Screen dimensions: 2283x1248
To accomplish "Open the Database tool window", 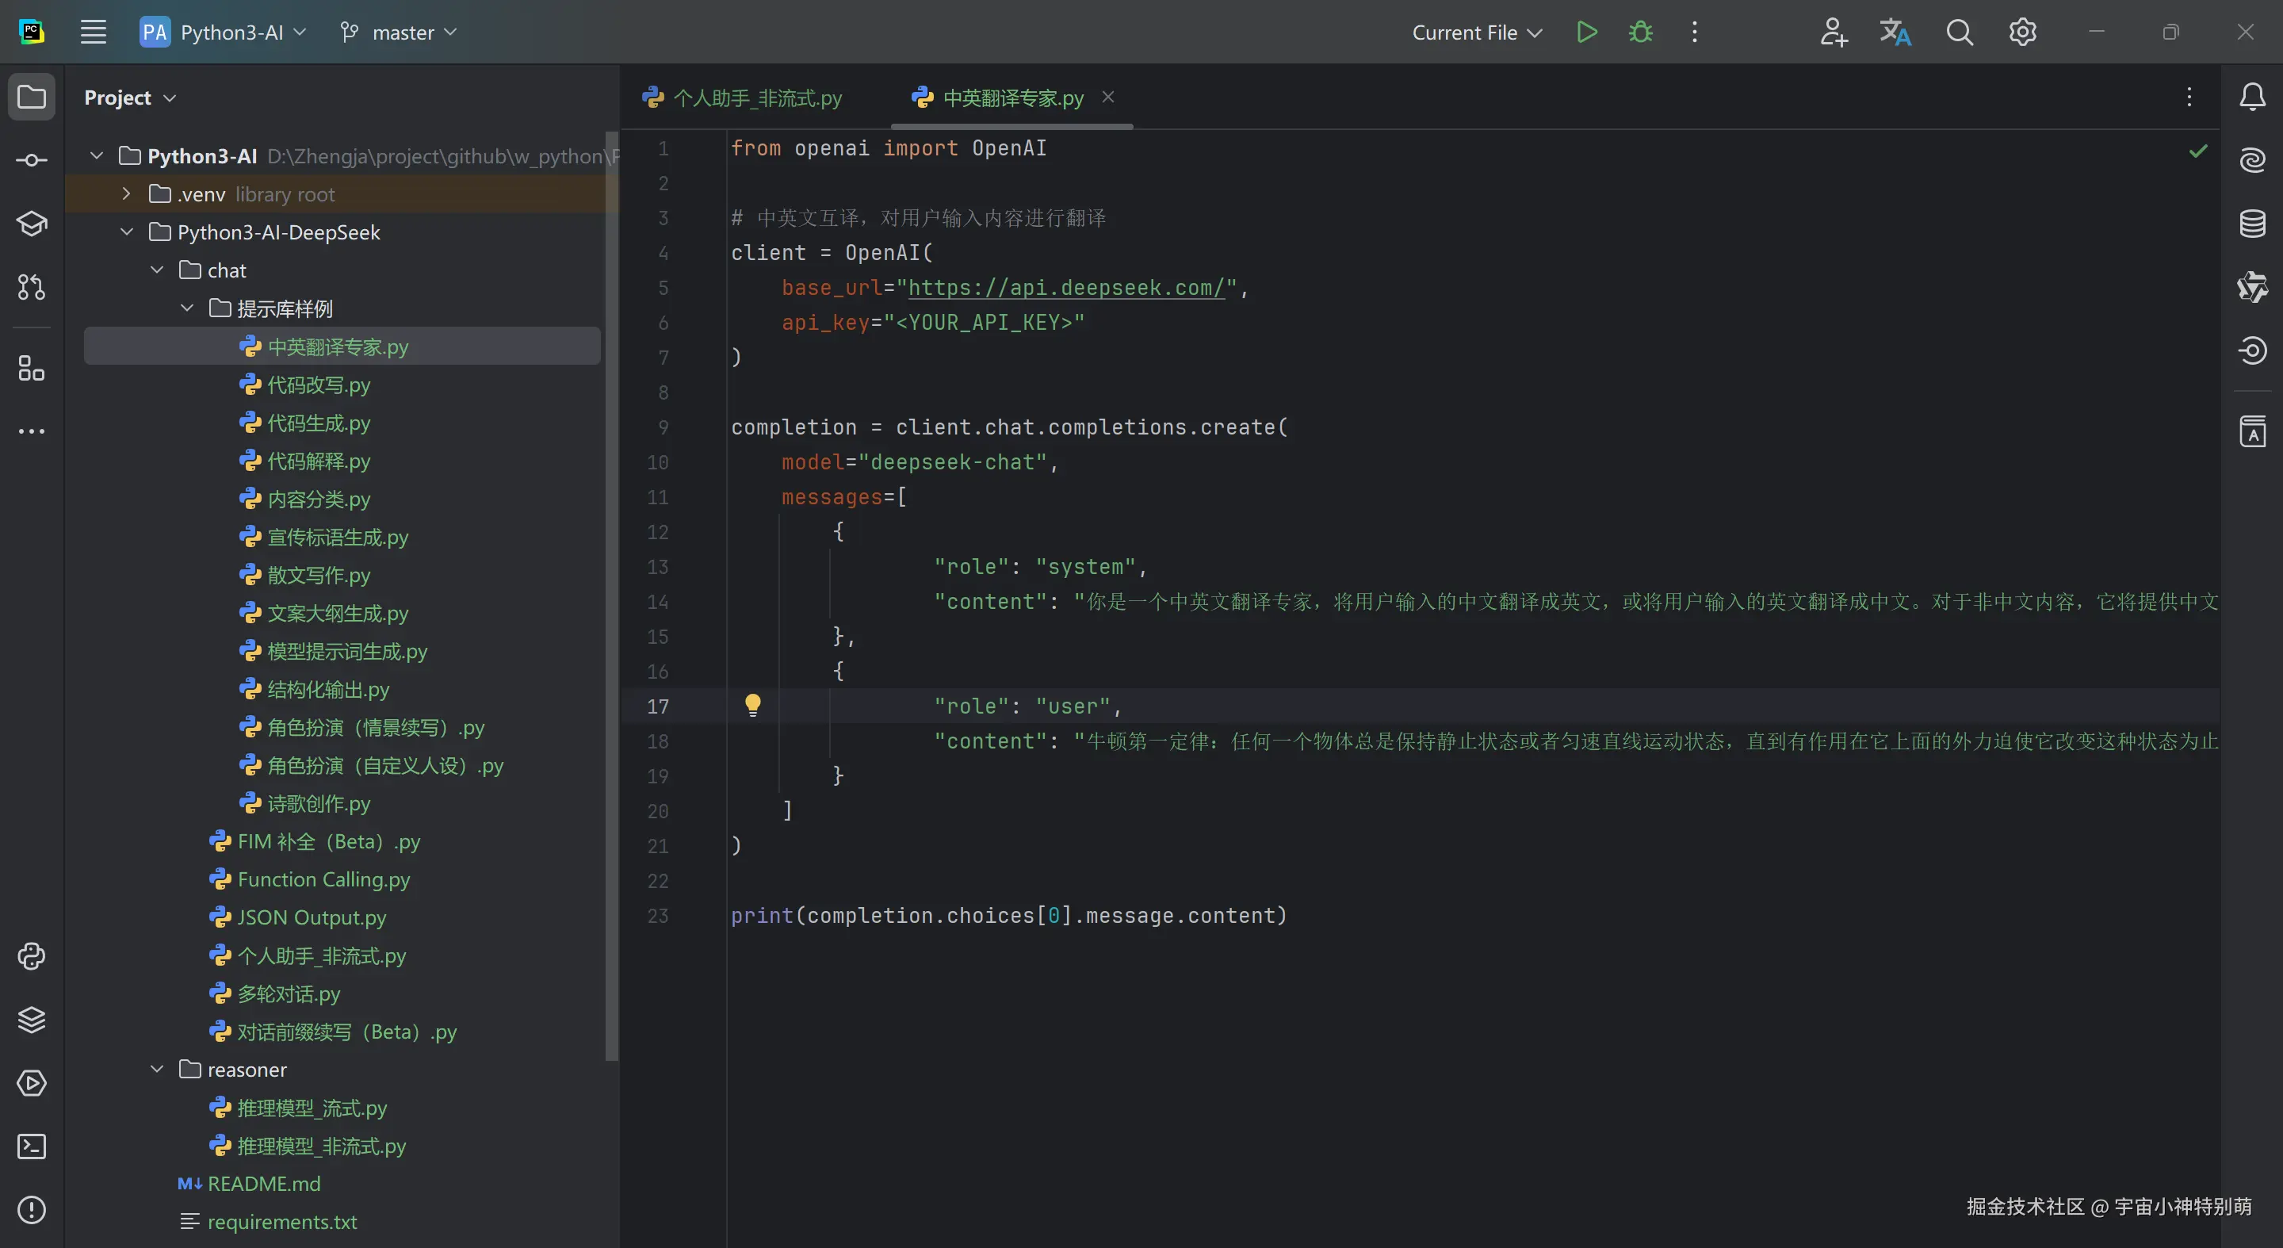I will pos(2252,224).
